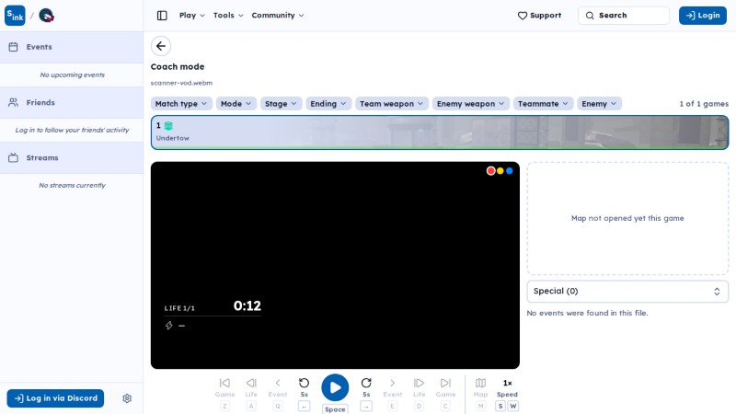The image size is (736, 414).
Task: Select game 1 Undertow card
Action: tap(440, 132)
